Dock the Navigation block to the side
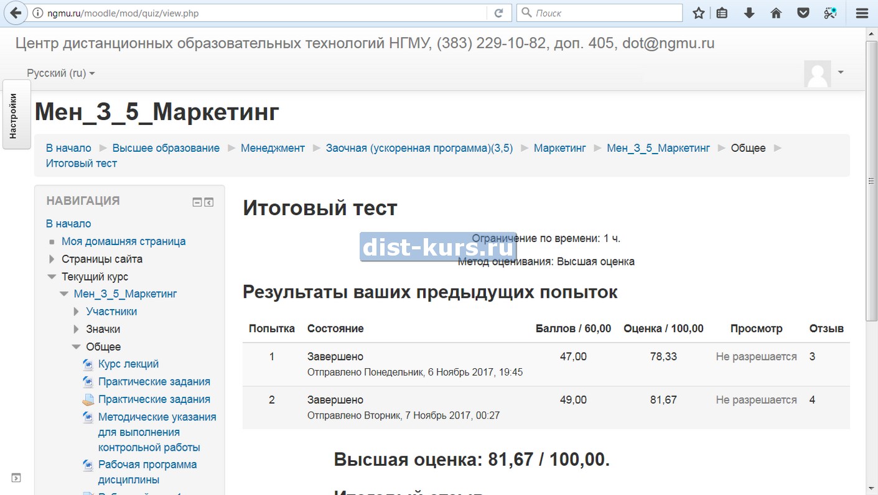The width and height of the screenshot is (878, 495). [209, 202]
